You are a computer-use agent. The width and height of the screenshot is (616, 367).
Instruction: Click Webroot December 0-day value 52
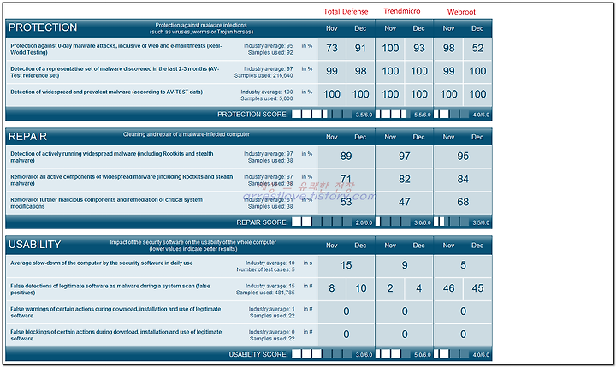tap(477, 48)
